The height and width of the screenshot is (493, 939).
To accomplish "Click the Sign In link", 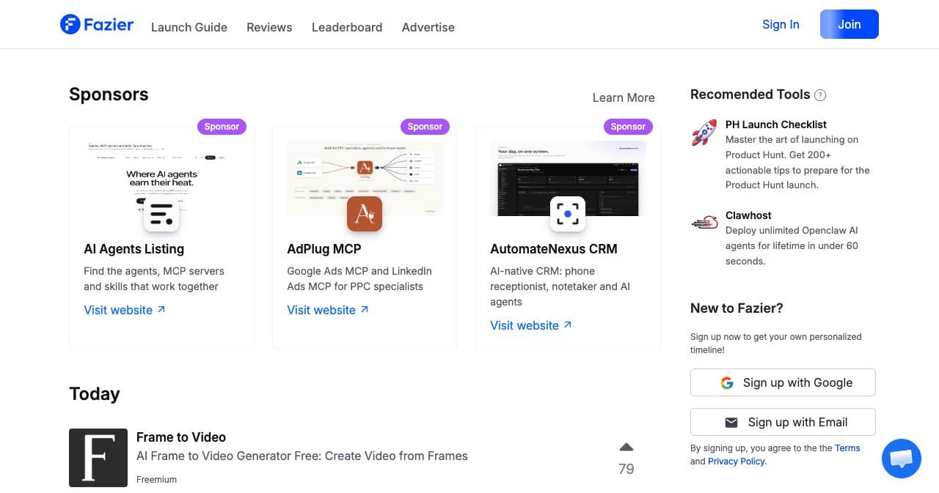I will point(781,24).
